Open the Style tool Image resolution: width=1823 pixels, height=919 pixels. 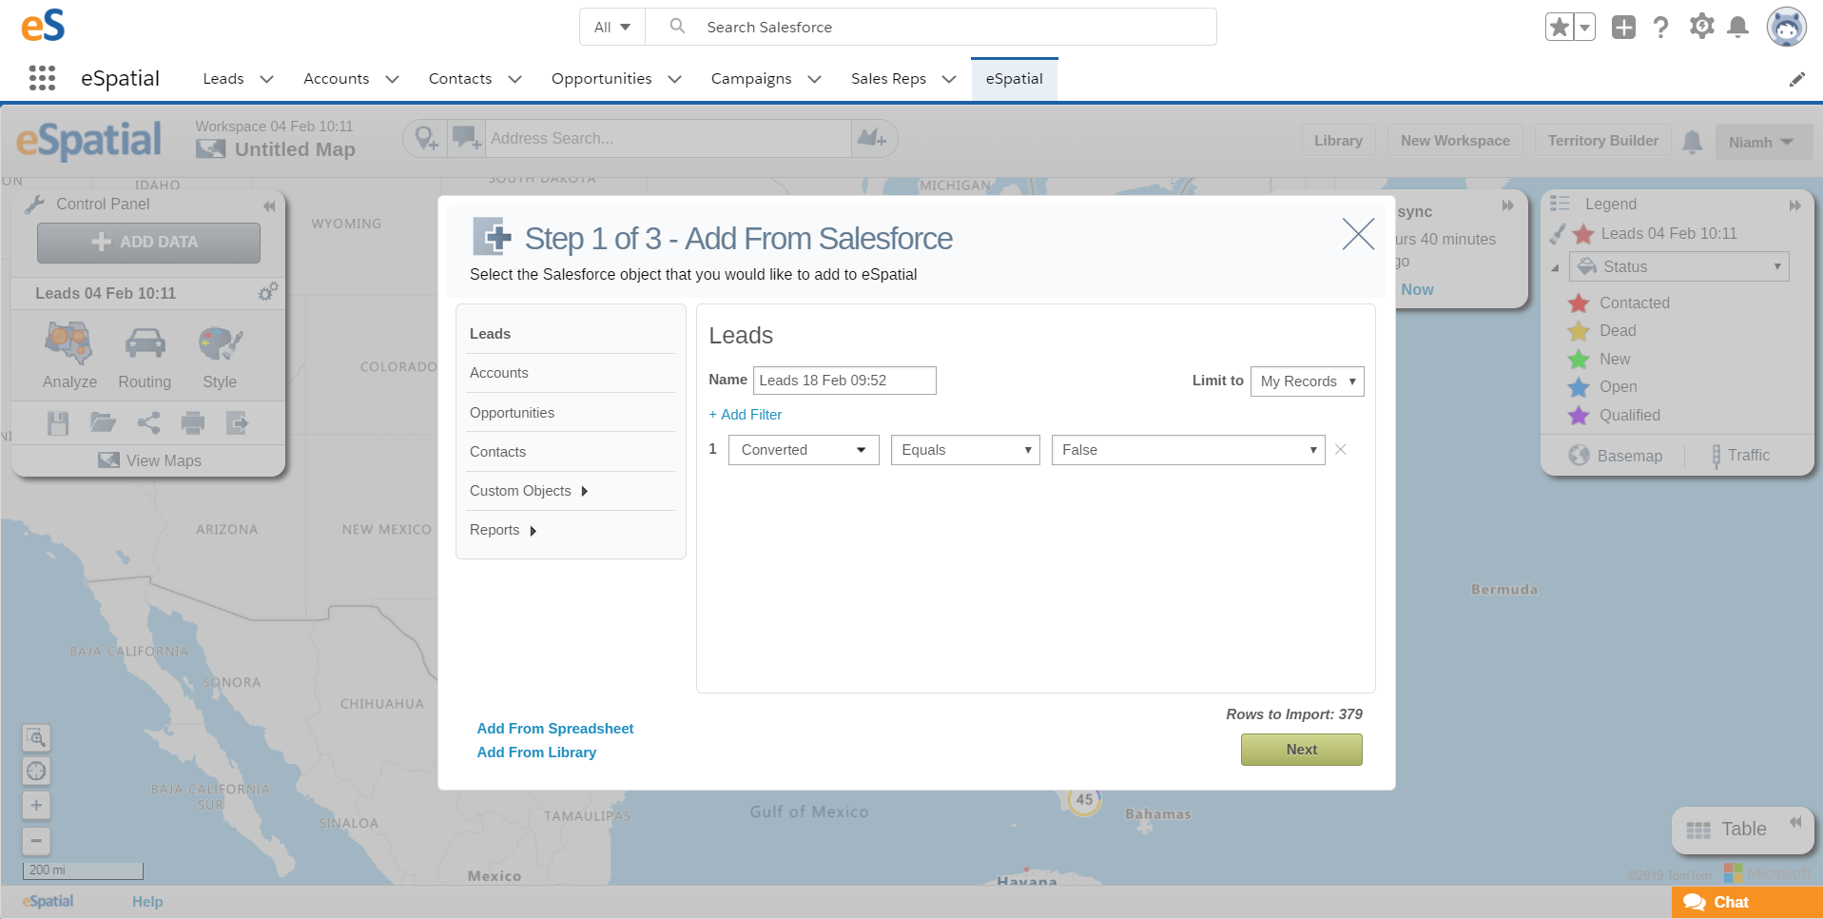coord(220,356)
